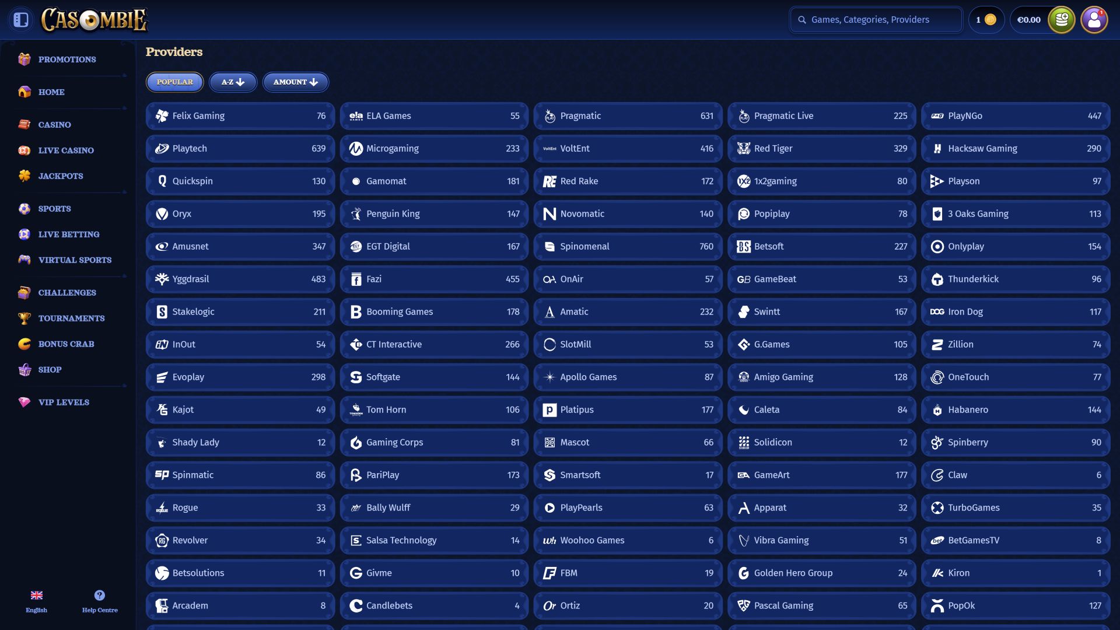Screen dimensions: 1120x630
Task: Open the Tournaments page
Action: [x=72, y=318]
